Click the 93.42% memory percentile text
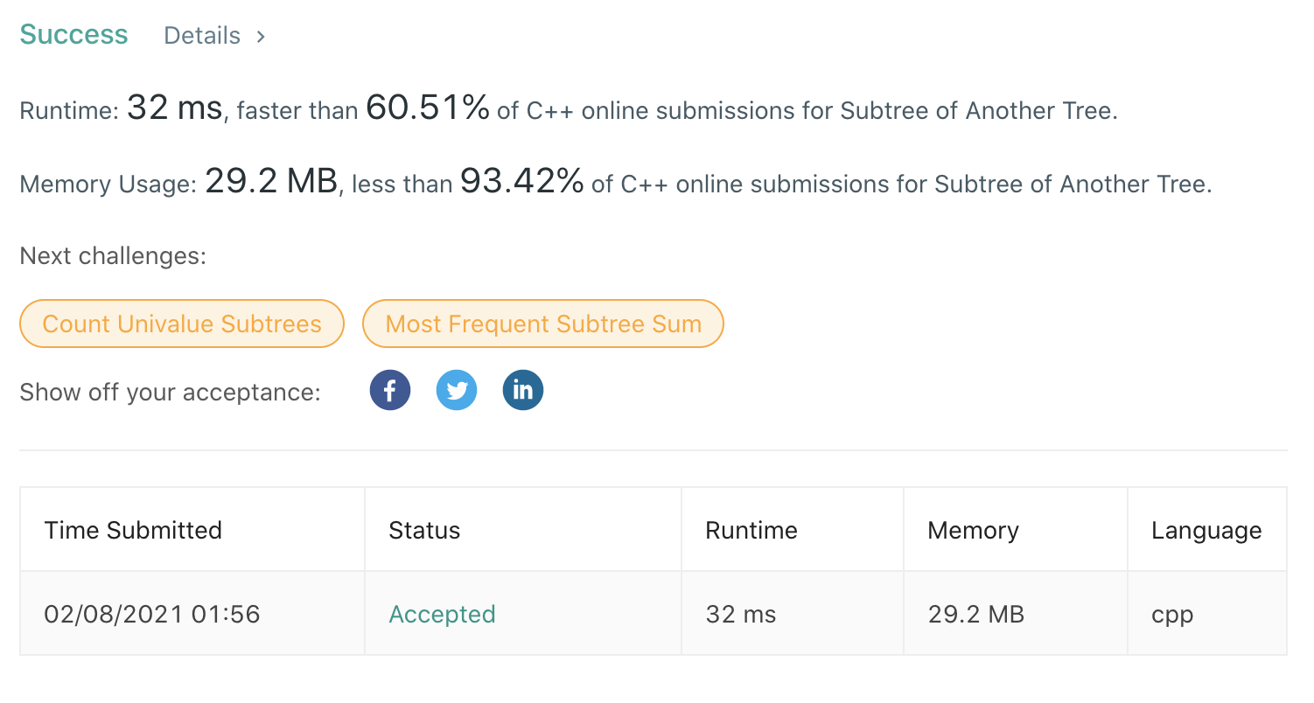Viewport: 1314px width, 703px height. tap(522, 181)
